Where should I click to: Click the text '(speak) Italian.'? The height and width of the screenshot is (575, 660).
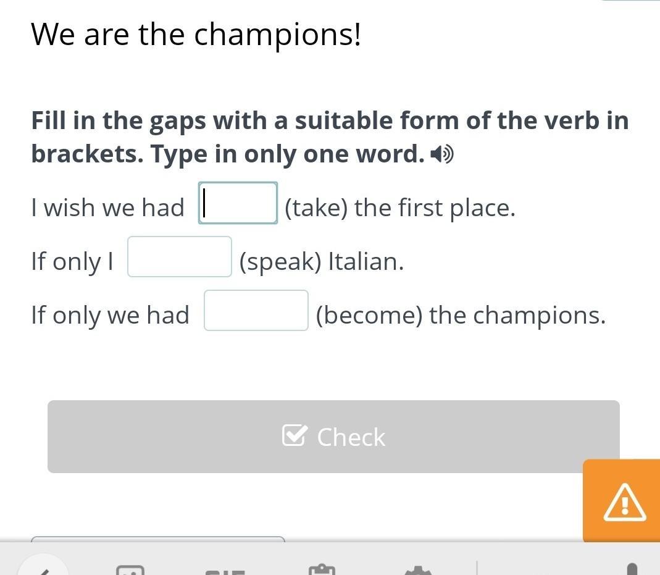coord(321,262)
